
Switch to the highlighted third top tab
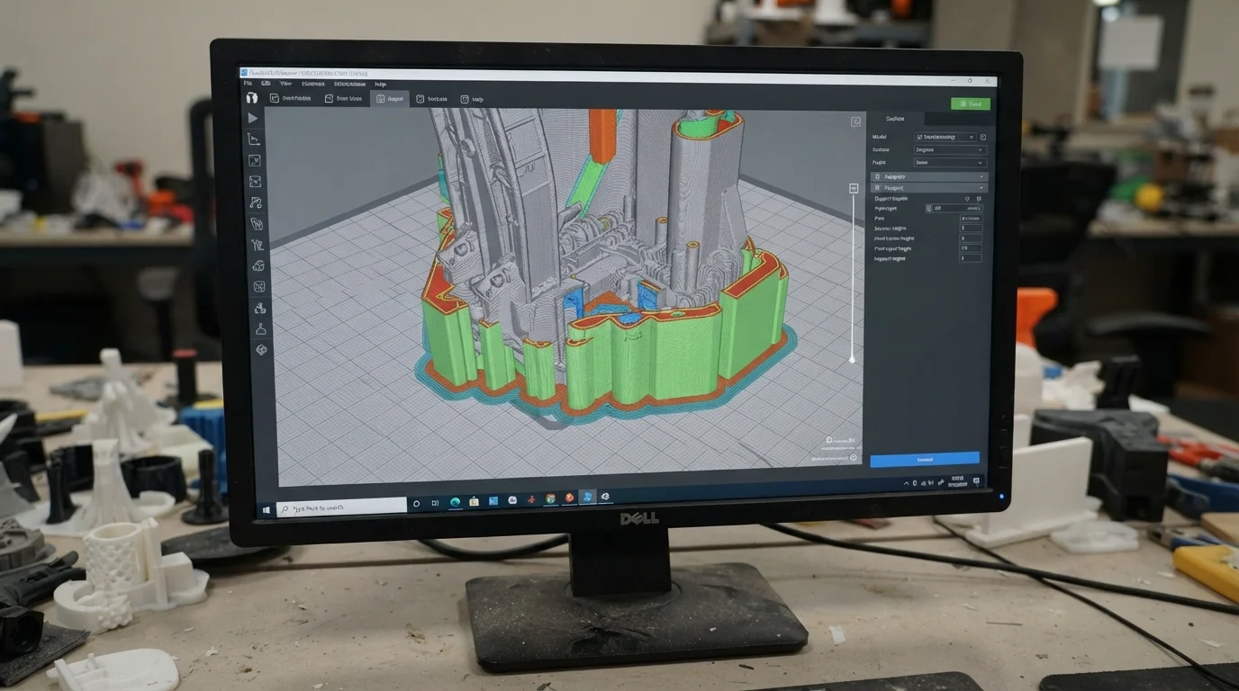(x=391, y=99)
